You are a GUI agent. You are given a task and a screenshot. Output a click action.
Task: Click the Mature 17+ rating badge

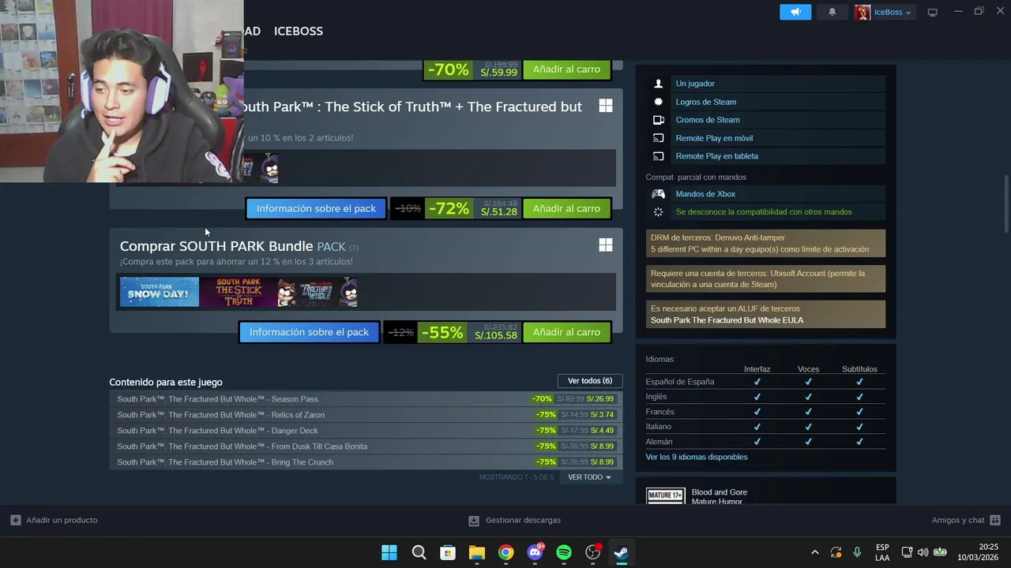[x=665, y=495]
